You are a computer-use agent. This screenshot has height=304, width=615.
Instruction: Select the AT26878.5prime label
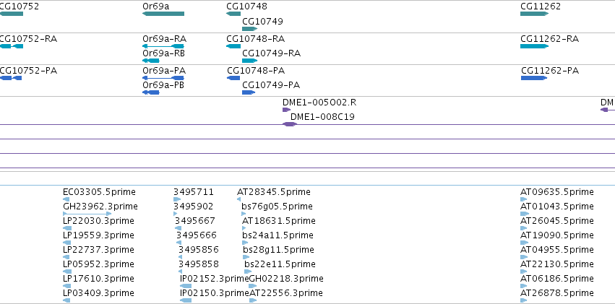pos(557,293)
